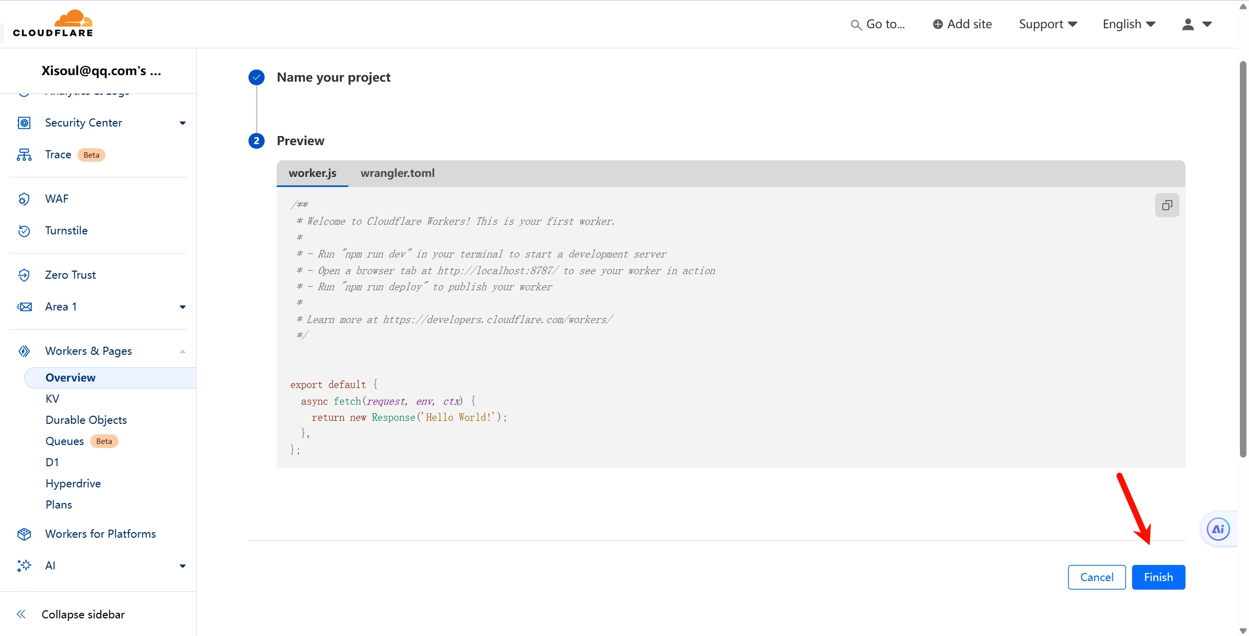
Task: Click the Area 1 envelope icon
Action: (24, 306)
